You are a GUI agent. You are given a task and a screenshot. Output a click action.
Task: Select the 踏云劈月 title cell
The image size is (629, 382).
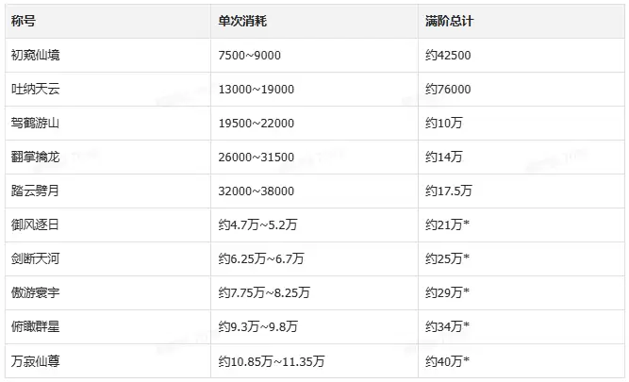pyautogui.click(x=108, y=191)
